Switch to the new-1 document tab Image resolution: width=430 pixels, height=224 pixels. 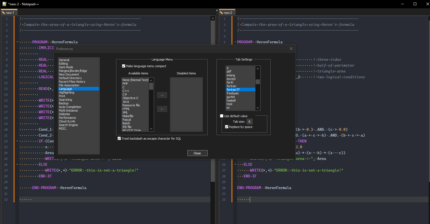coord(9,12)
